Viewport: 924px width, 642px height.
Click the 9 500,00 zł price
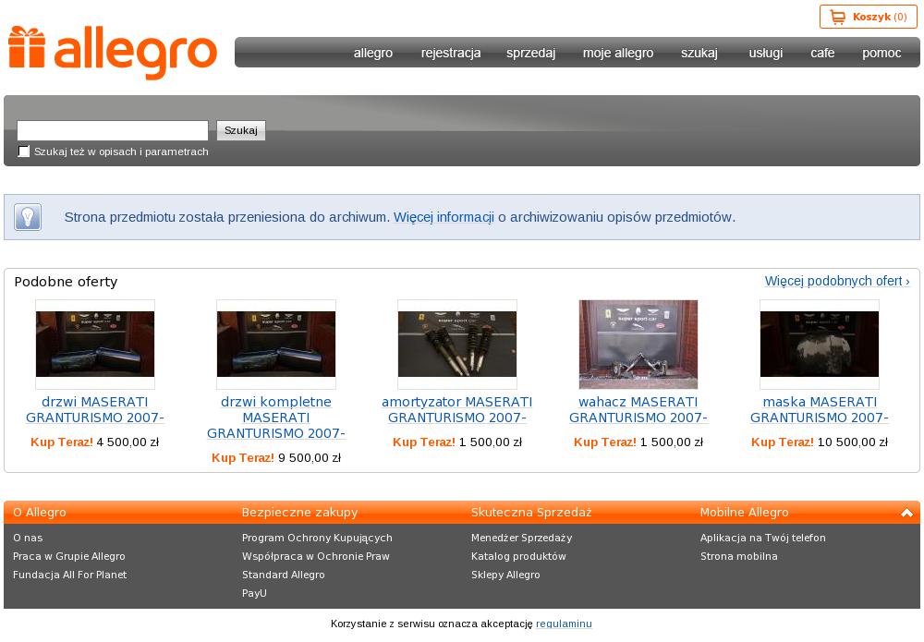[310, 458]
